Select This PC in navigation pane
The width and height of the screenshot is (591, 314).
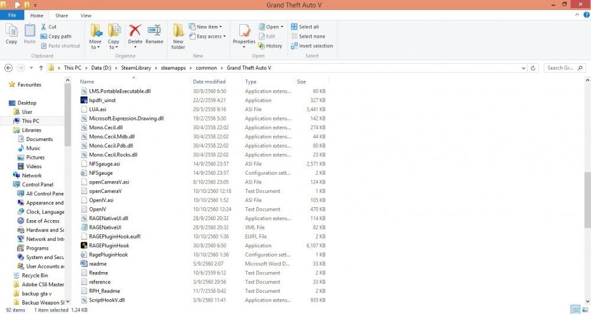point(31,121)
